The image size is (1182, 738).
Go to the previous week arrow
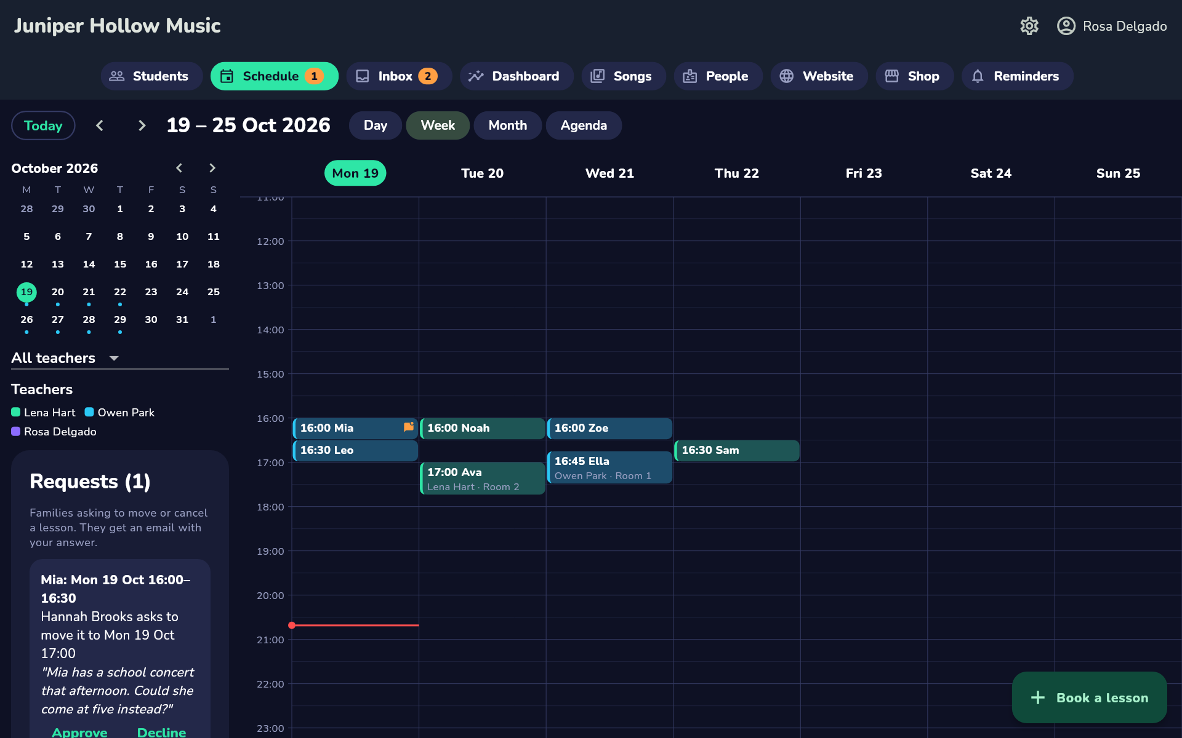(100, 125)
